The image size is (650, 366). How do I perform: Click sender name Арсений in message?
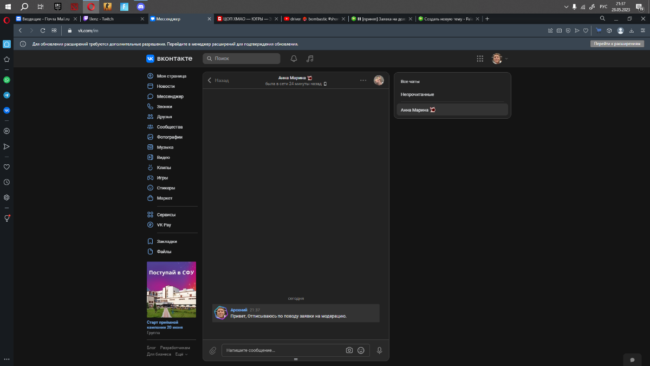[239, 310]
